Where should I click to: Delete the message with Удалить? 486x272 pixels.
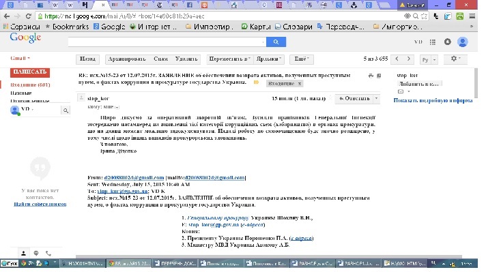point(186,59)
